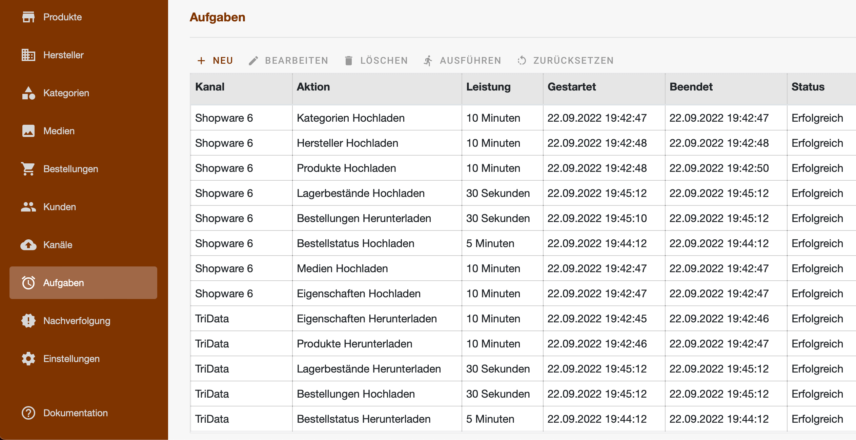
Task: Select the Bestellstatus Hochladen task
Action: click(523, 243)
